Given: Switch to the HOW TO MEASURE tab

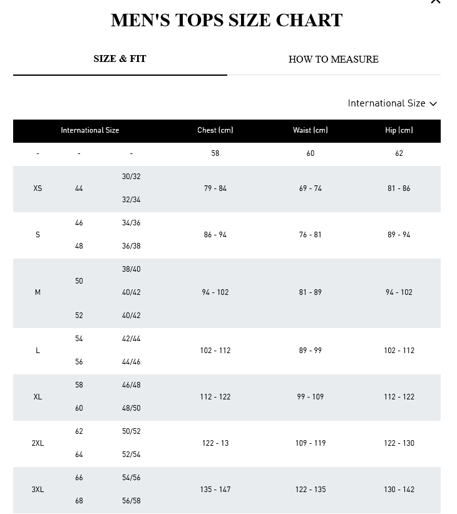Looking at the screenshot, I should click(x=333, y=59).
